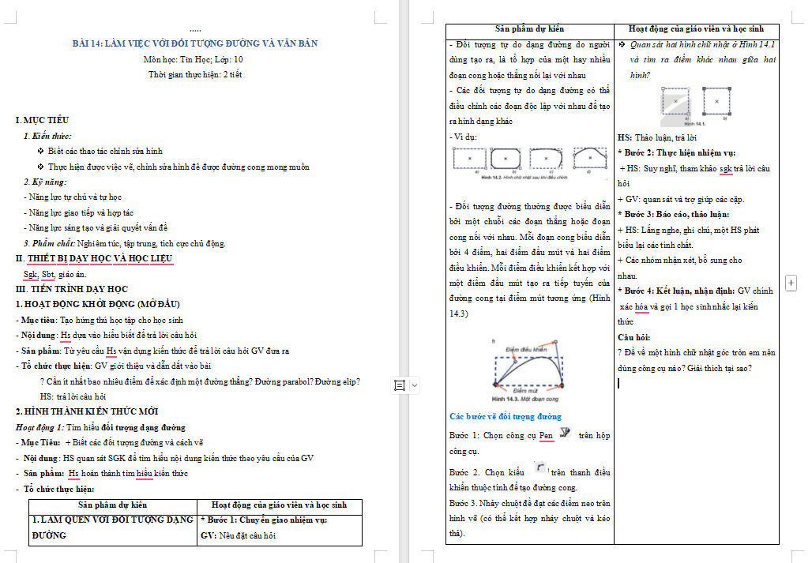Click the question about đường parabol and elip
The height and width of the screenshot is (563, 812).
click(x=200, y=382)
